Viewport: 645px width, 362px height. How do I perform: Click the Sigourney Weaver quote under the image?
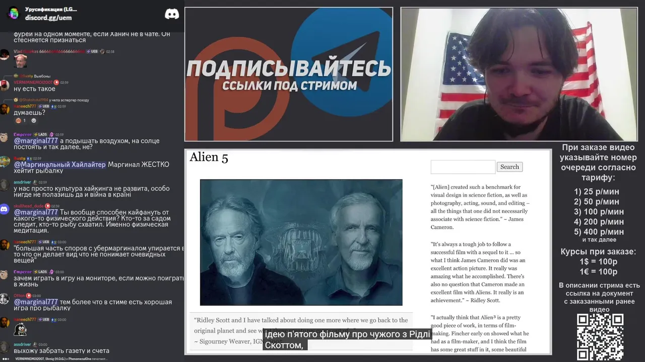[301, 330]
